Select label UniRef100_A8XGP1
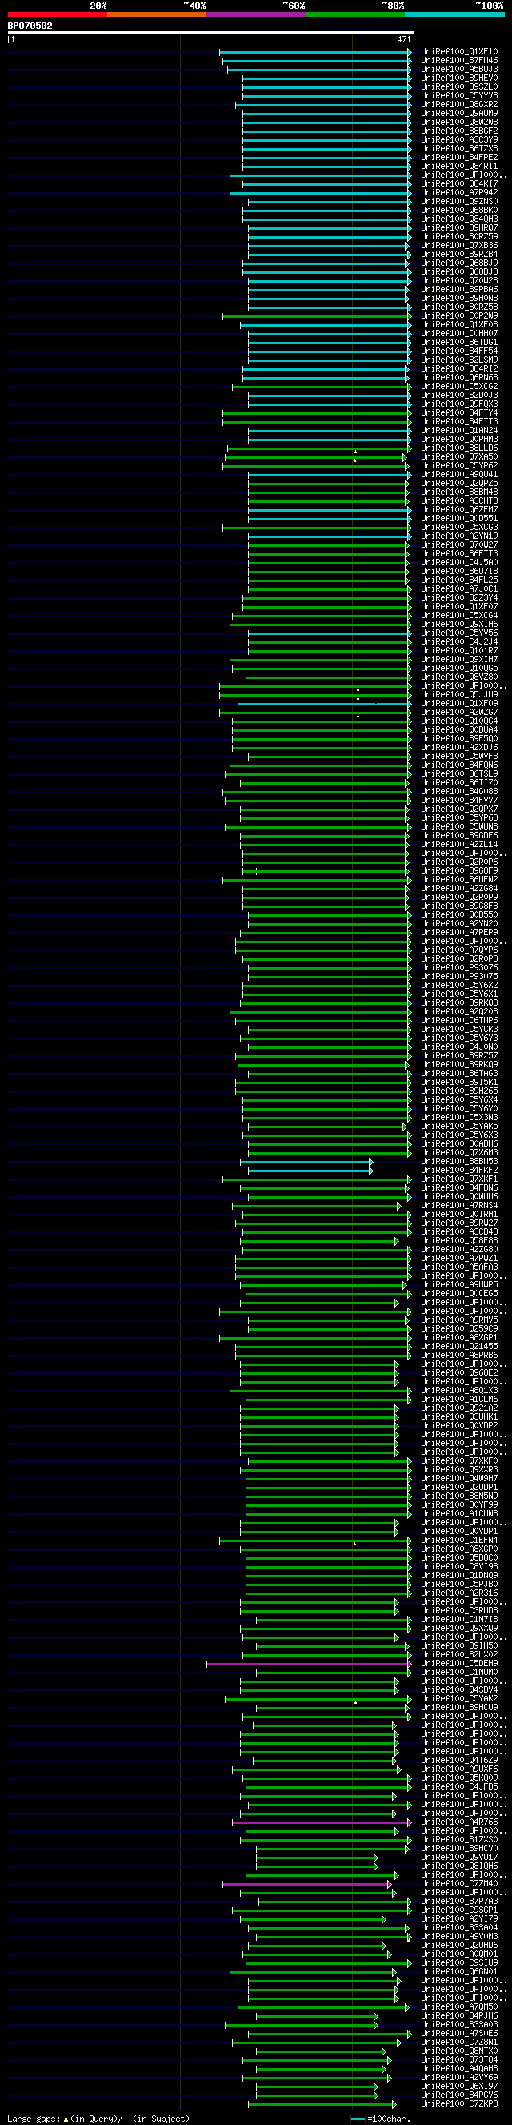Image resolution: width=512 pixels, height=2125 pixels. click(x=459, y=1338)
